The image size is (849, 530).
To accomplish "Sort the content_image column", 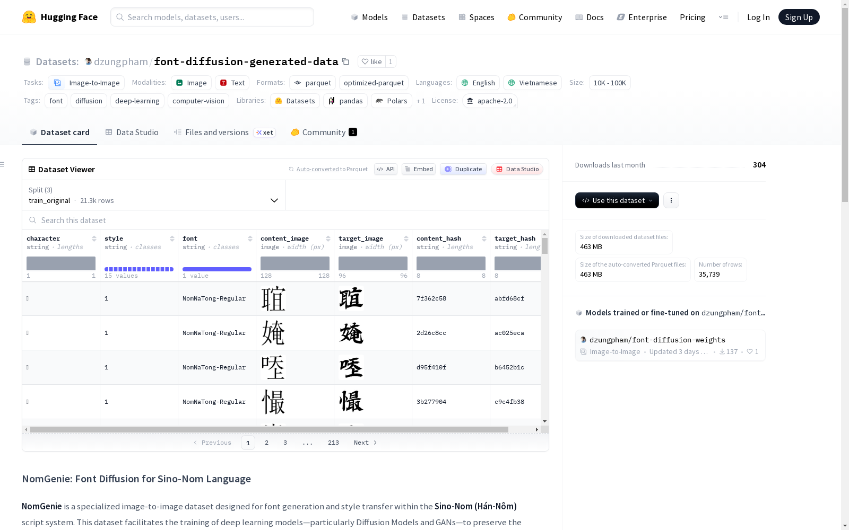I will pos(328,238).
